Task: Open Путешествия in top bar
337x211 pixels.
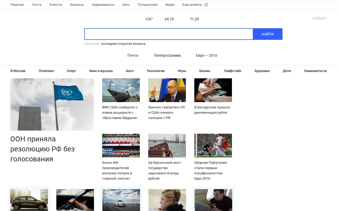Action: coord(148,5)
